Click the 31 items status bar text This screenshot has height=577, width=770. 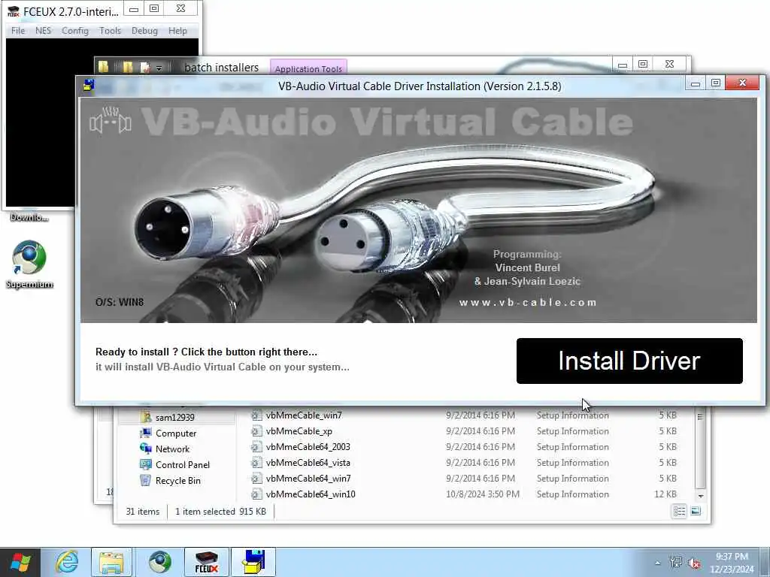[142, 511]
